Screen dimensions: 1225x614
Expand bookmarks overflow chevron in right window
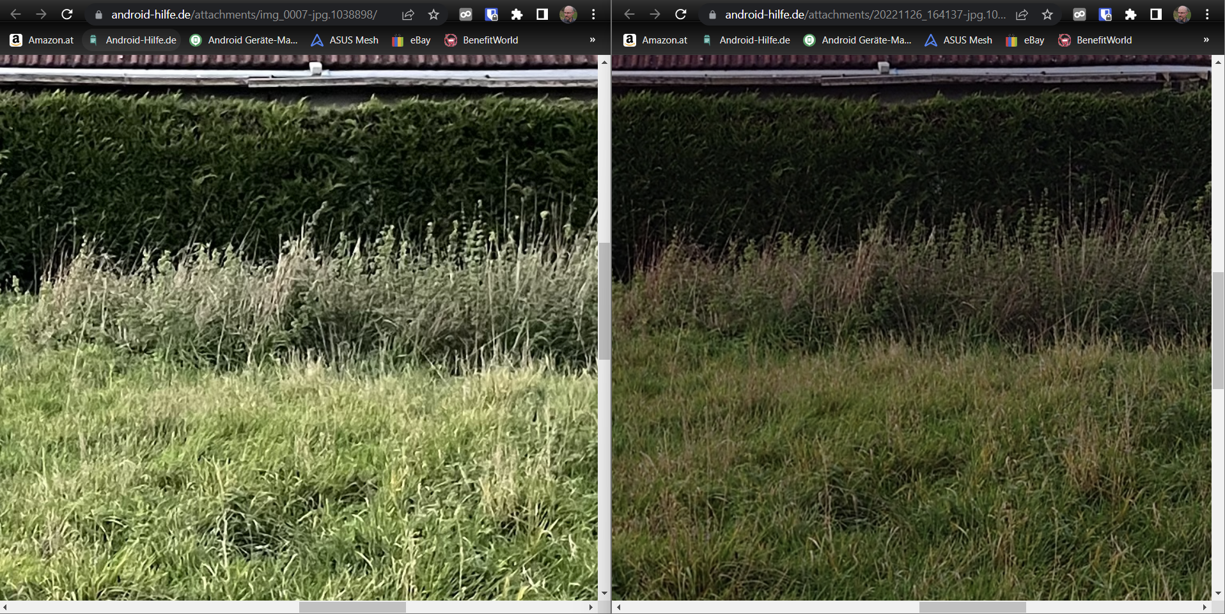pos(1206,40)
